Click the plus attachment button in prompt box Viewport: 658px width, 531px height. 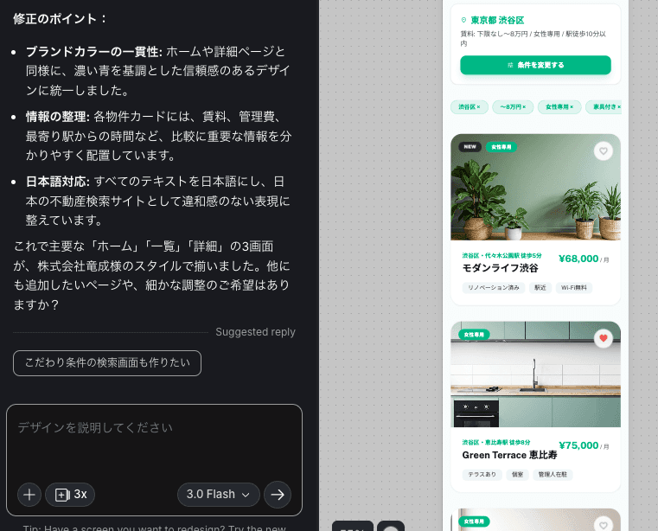[x=29, y=495]
